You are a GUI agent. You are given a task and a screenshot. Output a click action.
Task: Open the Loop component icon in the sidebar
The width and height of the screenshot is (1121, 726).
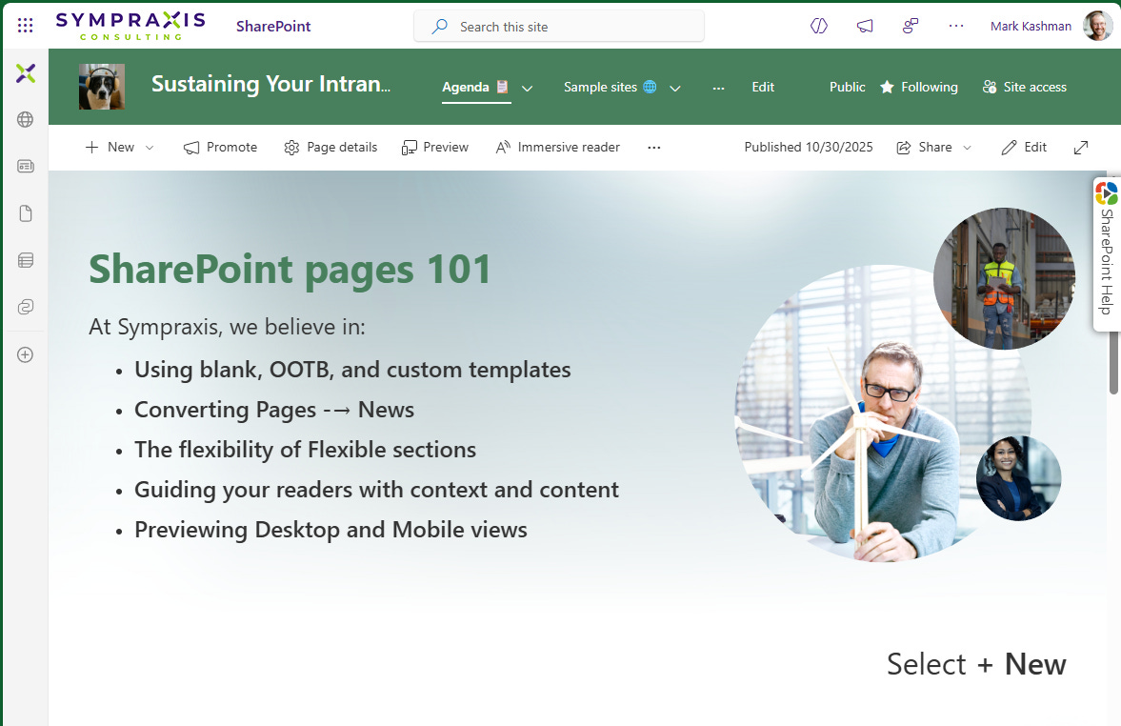(x=26, y=307)
